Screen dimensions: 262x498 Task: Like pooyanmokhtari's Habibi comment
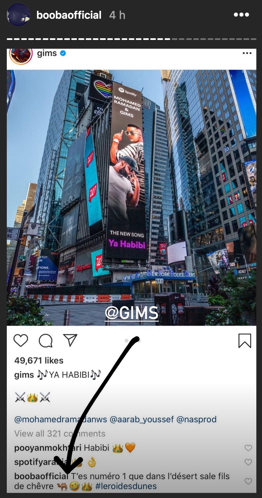point(248,448)
